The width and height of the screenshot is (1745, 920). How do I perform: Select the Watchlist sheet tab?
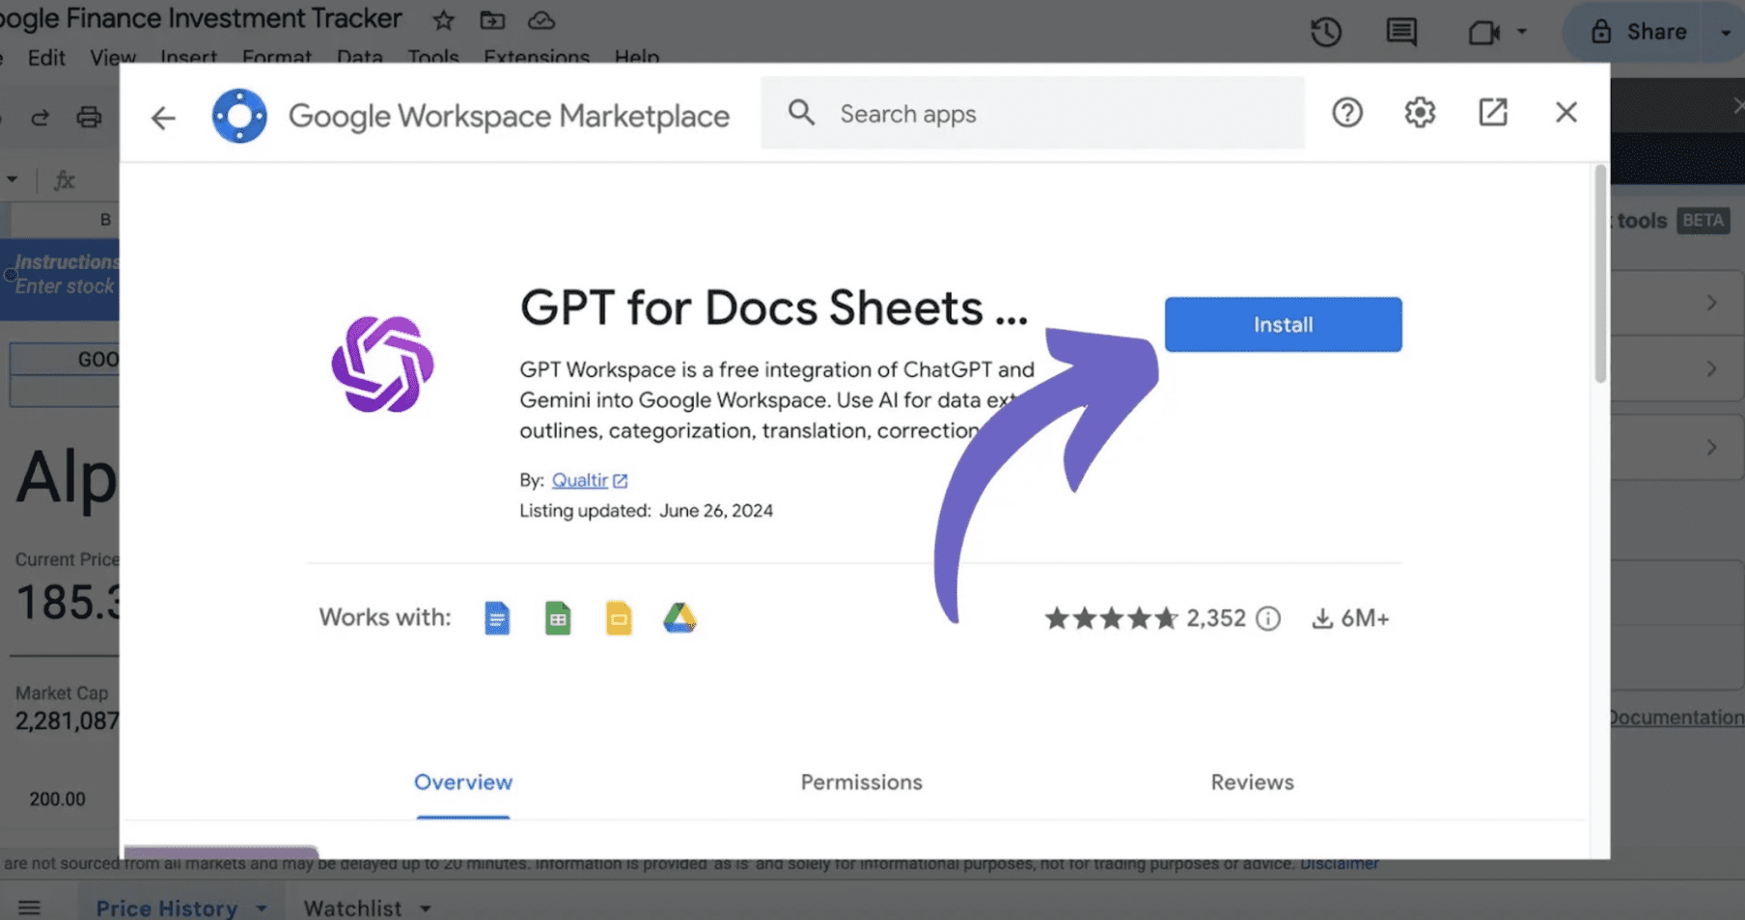[352, 908]
